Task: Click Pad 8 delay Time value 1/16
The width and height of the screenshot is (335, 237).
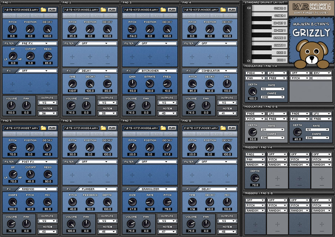Action: 192,209
